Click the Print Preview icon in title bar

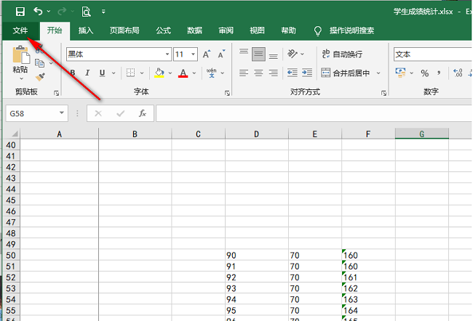(87, 11)
